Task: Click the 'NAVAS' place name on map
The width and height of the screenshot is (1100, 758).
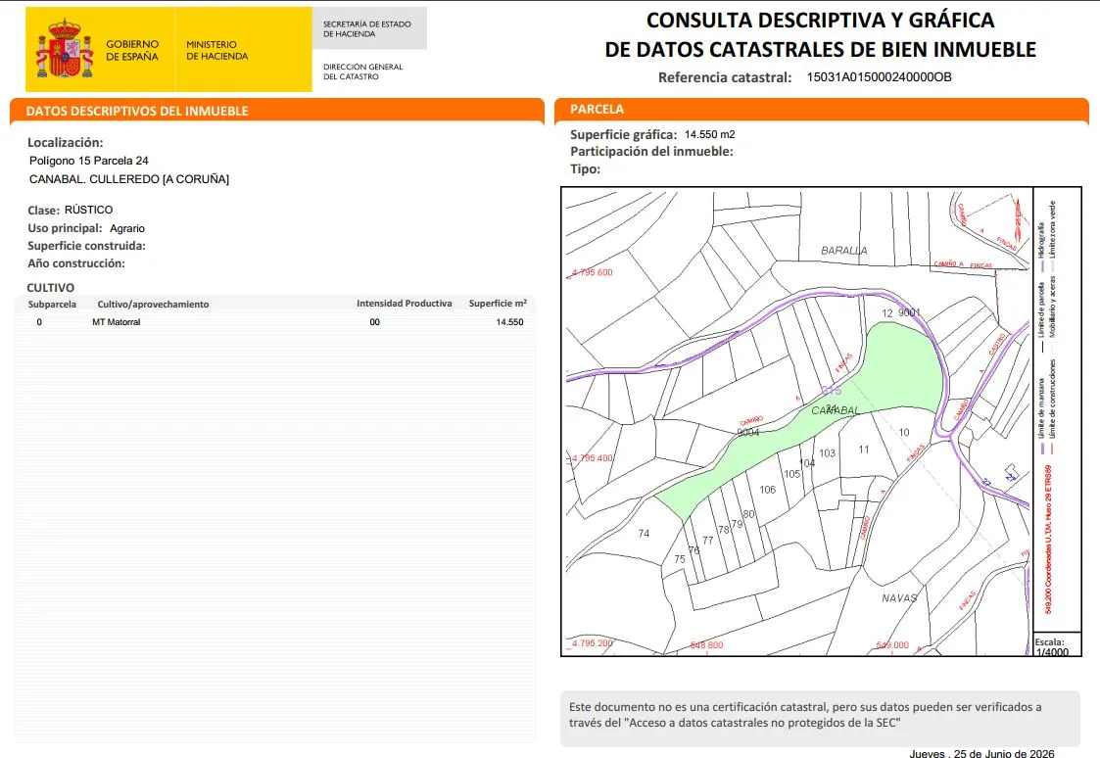Action: (899, 598)
